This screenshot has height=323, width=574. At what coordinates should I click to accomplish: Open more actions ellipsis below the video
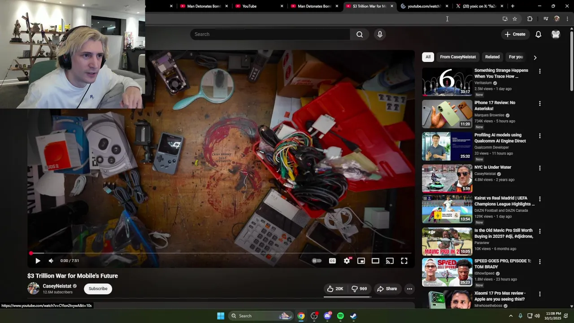409,289
